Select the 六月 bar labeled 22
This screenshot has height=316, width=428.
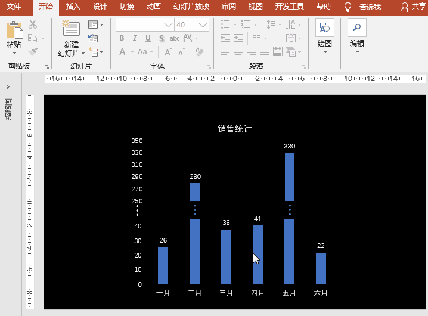point(321,268)
